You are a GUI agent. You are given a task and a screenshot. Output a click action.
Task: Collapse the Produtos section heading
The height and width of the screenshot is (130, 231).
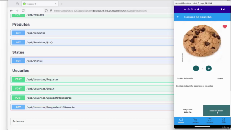21,25
